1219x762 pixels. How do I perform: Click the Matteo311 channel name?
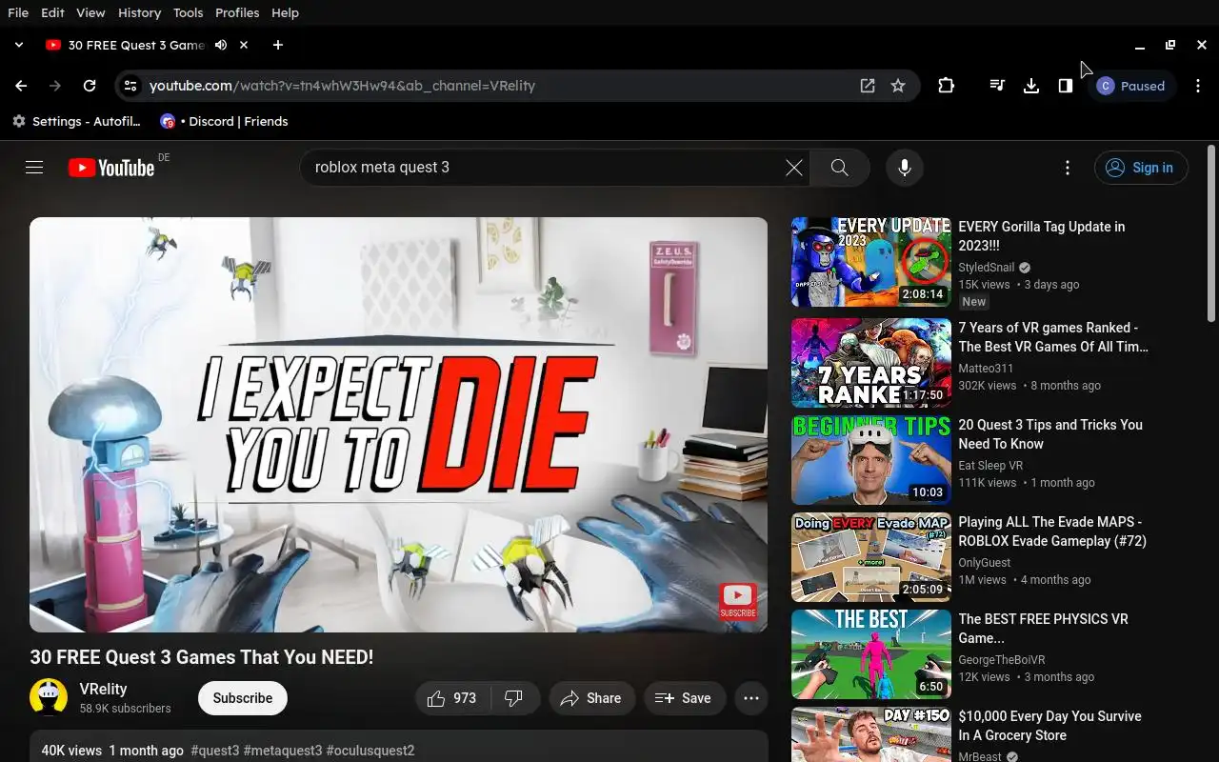(x=986, y=369)
